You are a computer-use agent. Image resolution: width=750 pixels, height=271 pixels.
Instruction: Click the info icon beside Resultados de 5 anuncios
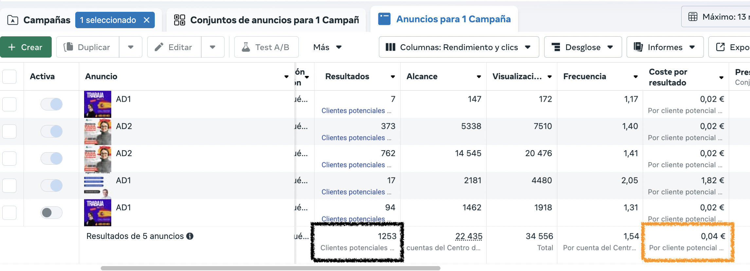tap(190, 236)
